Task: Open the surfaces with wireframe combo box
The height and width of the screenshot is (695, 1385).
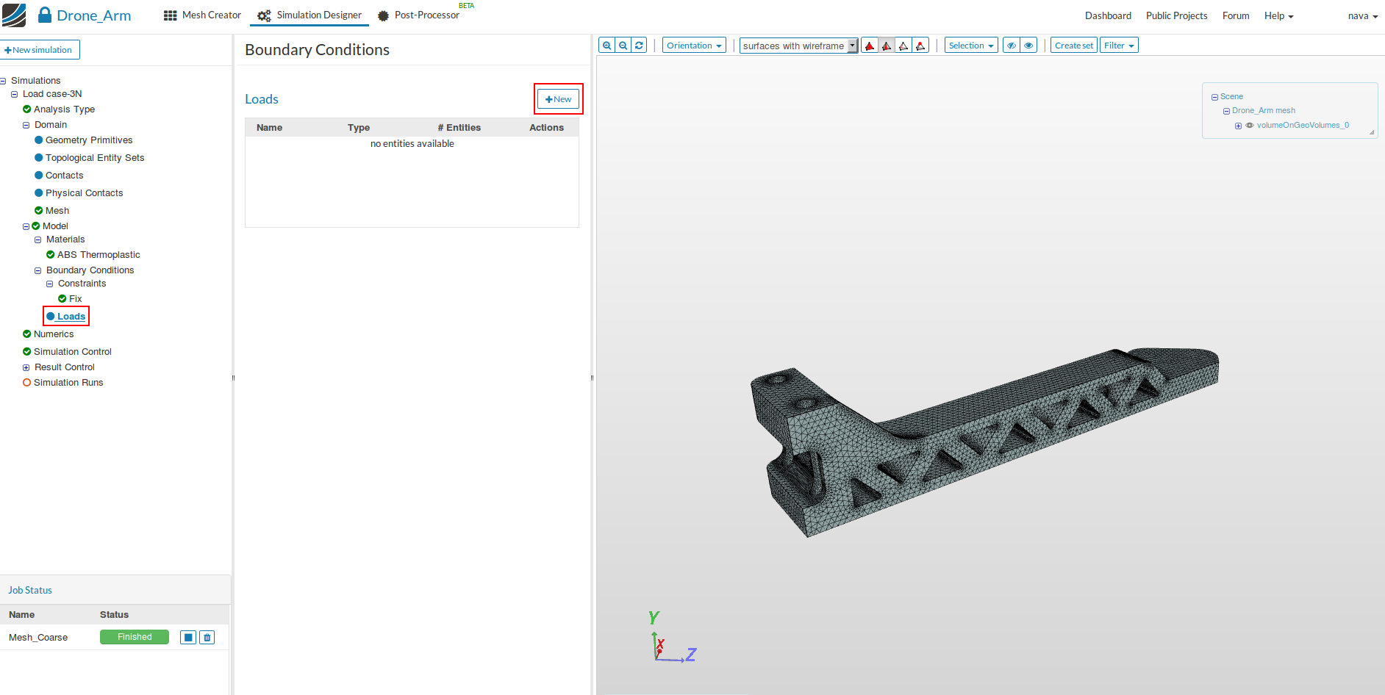Action: click(798, 46)
